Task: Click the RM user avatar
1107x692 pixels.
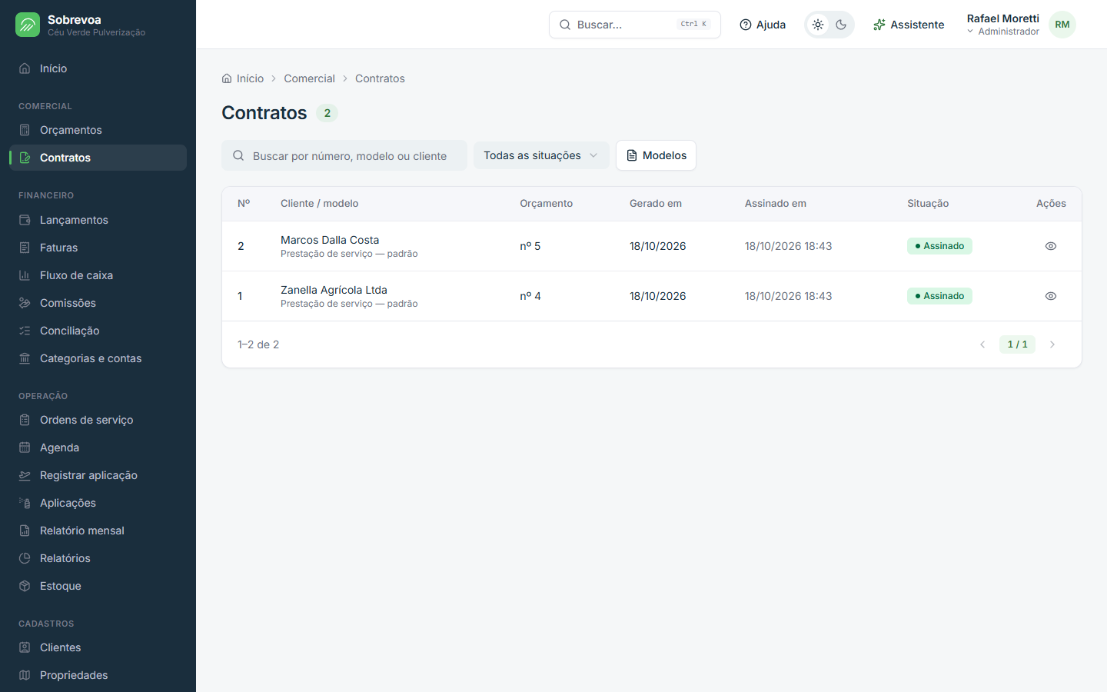Action: pyautogui.click(x=1062, y=25)
